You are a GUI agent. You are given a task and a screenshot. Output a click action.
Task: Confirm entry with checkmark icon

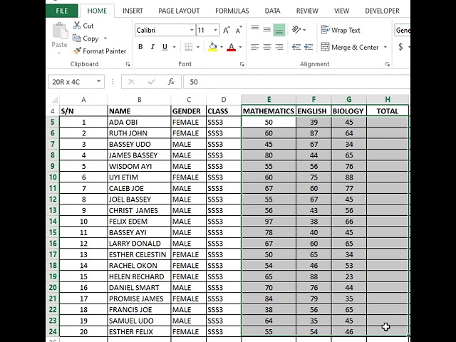[x=151, y=82]
